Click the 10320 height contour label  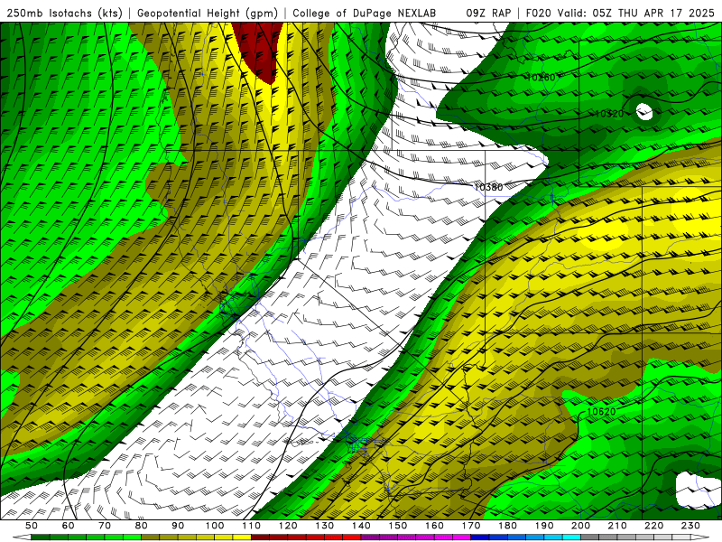coord(608,114)
